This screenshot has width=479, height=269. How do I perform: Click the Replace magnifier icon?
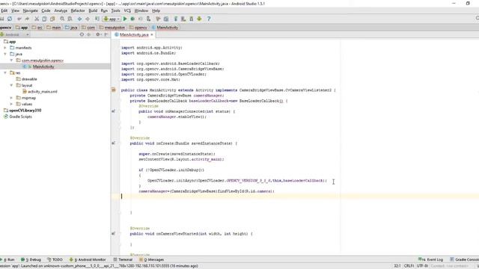(x=70, y=19)
